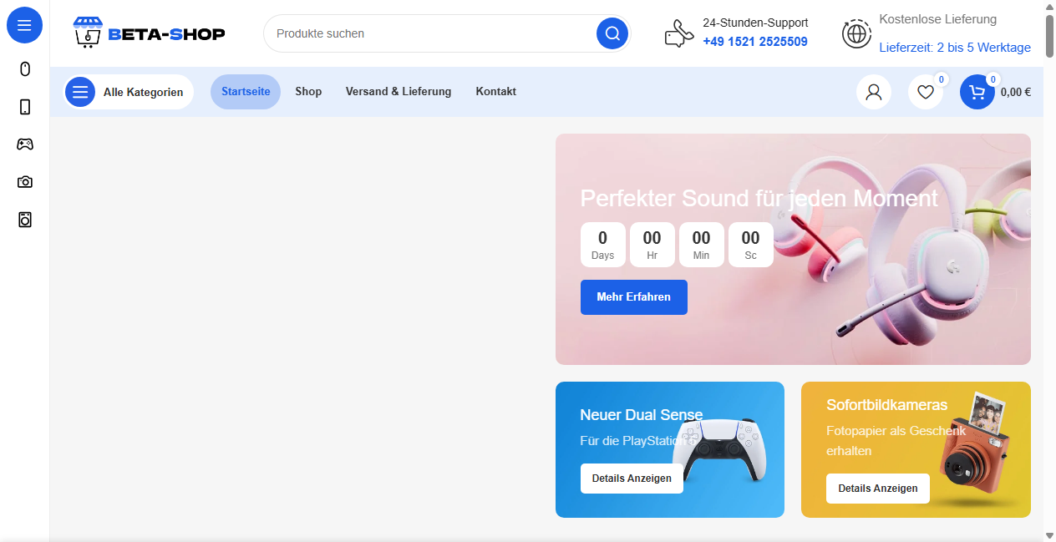Viewport: 1056px width, 542px height.
Task: Open the blue hamburger menu in sidebar
Action: 25,25
